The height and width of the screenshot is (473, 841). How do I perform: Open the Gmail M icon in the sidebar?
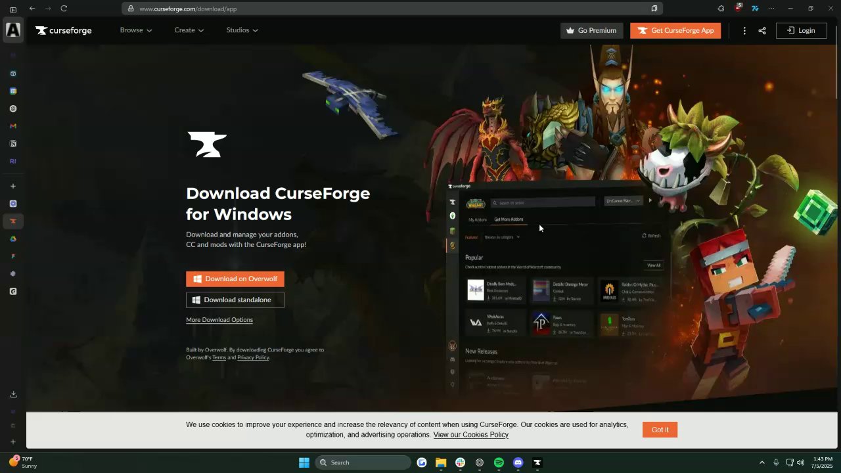coord(13,126)
